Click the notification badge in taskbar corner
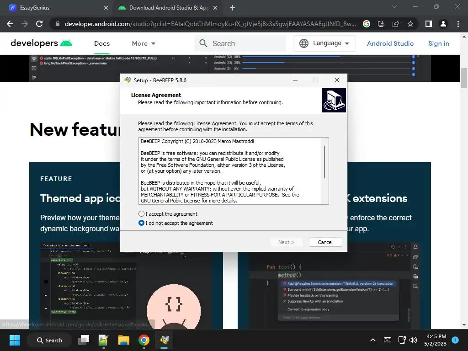The image size is (468, 351). click(455, 340)
